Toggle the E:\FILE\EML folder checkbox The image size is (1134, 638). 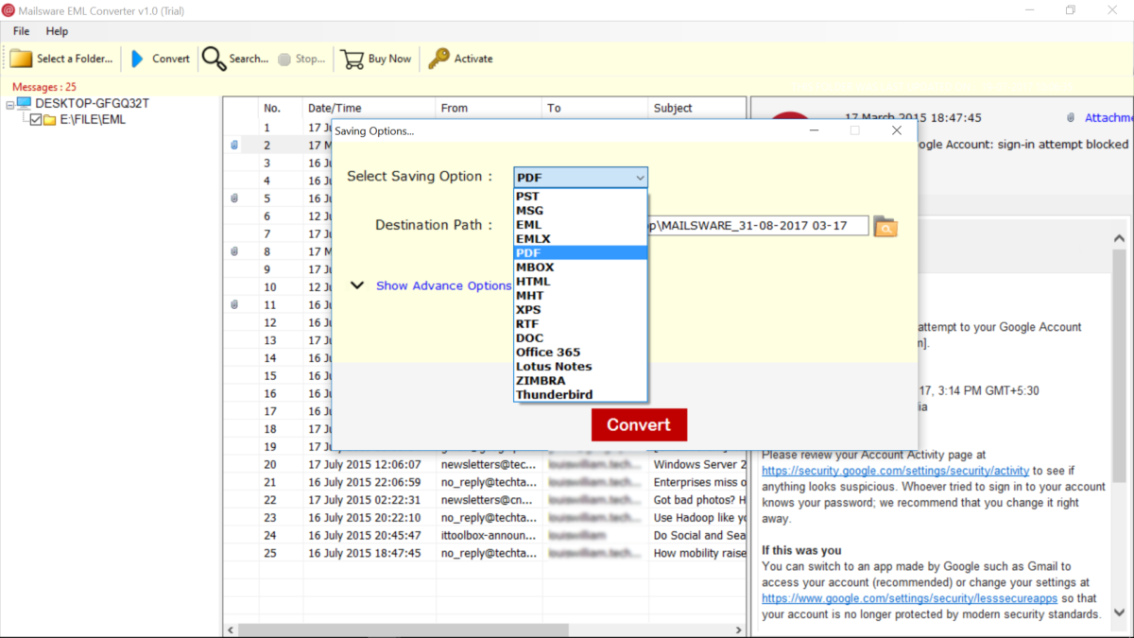(x=36, y=120)
